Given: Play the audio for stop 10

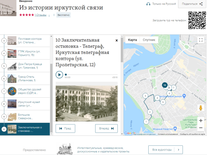Looking at the screenshot, I should [59, 75].
